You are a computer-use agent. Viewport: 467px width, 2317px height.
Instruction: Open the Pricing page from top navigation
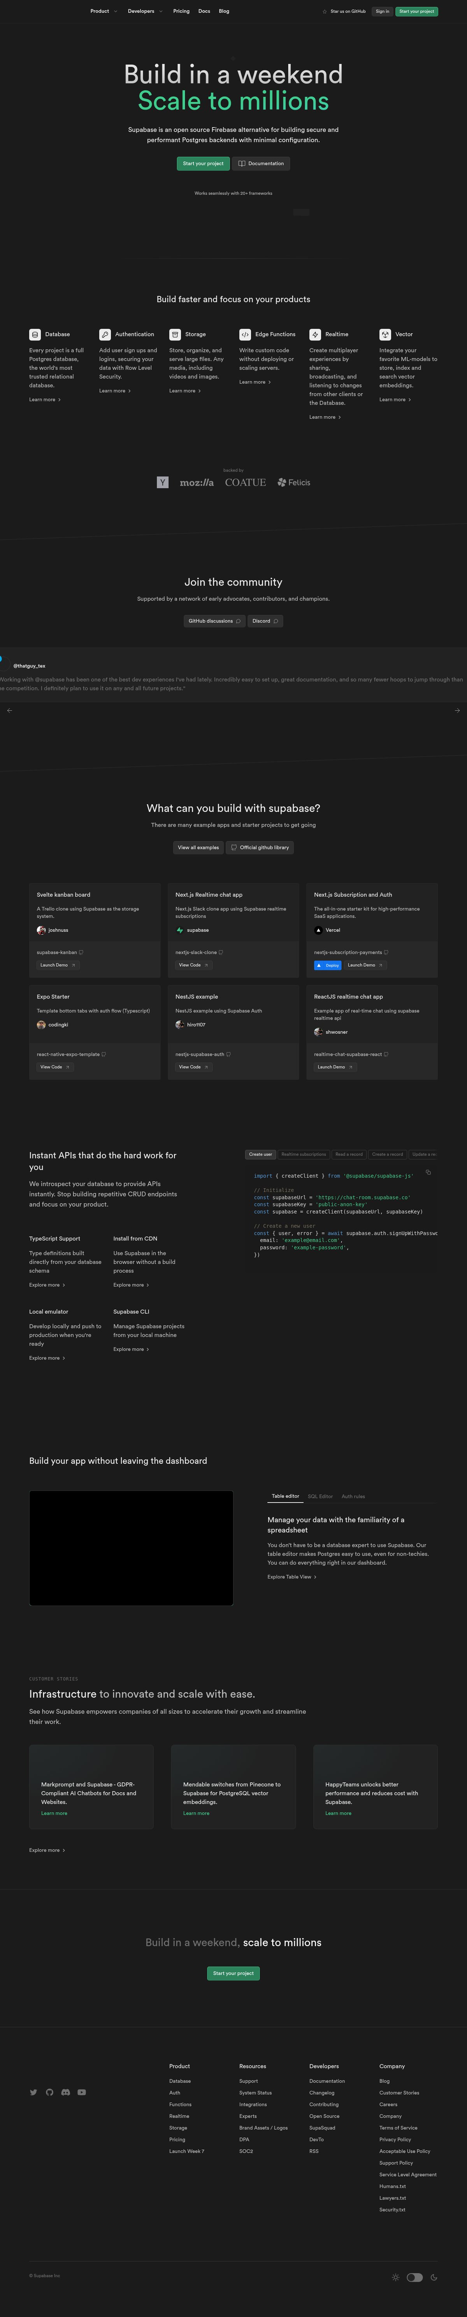181,12
